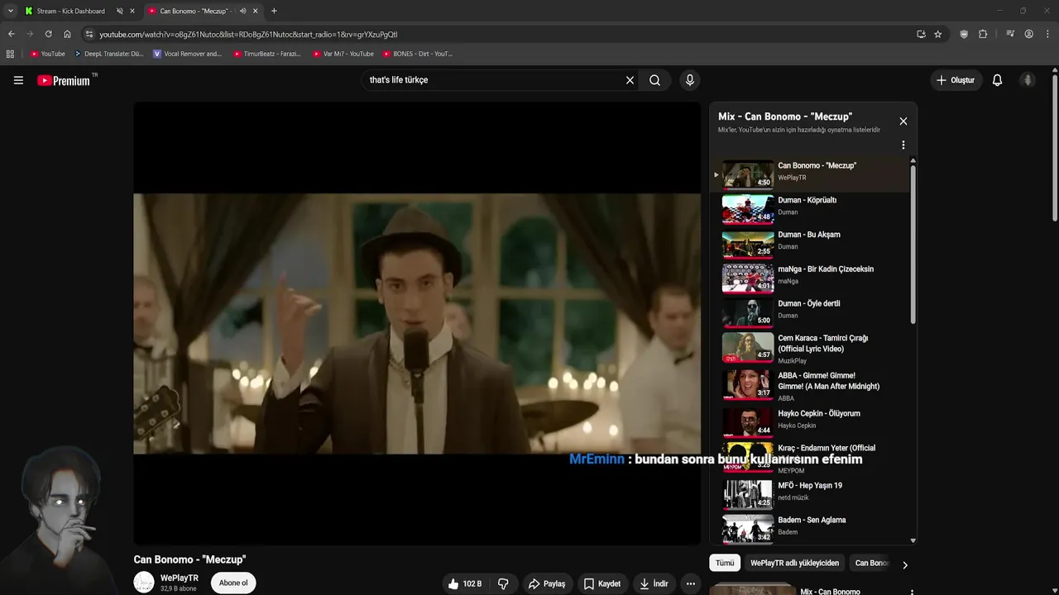
Task: Open a new browser tab
Action: tap(274, 11)
